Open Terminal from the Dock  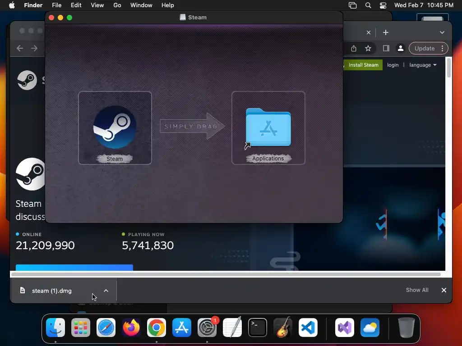point(258,327)
